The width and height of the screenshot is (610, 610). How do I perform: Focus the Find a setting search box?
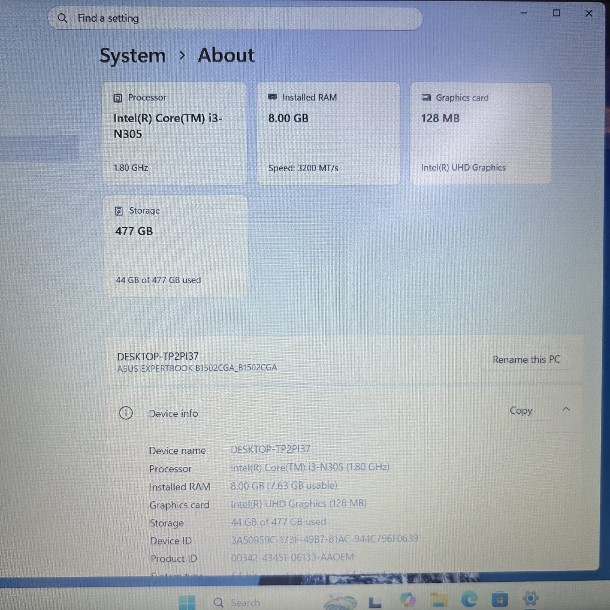[235, 18]
